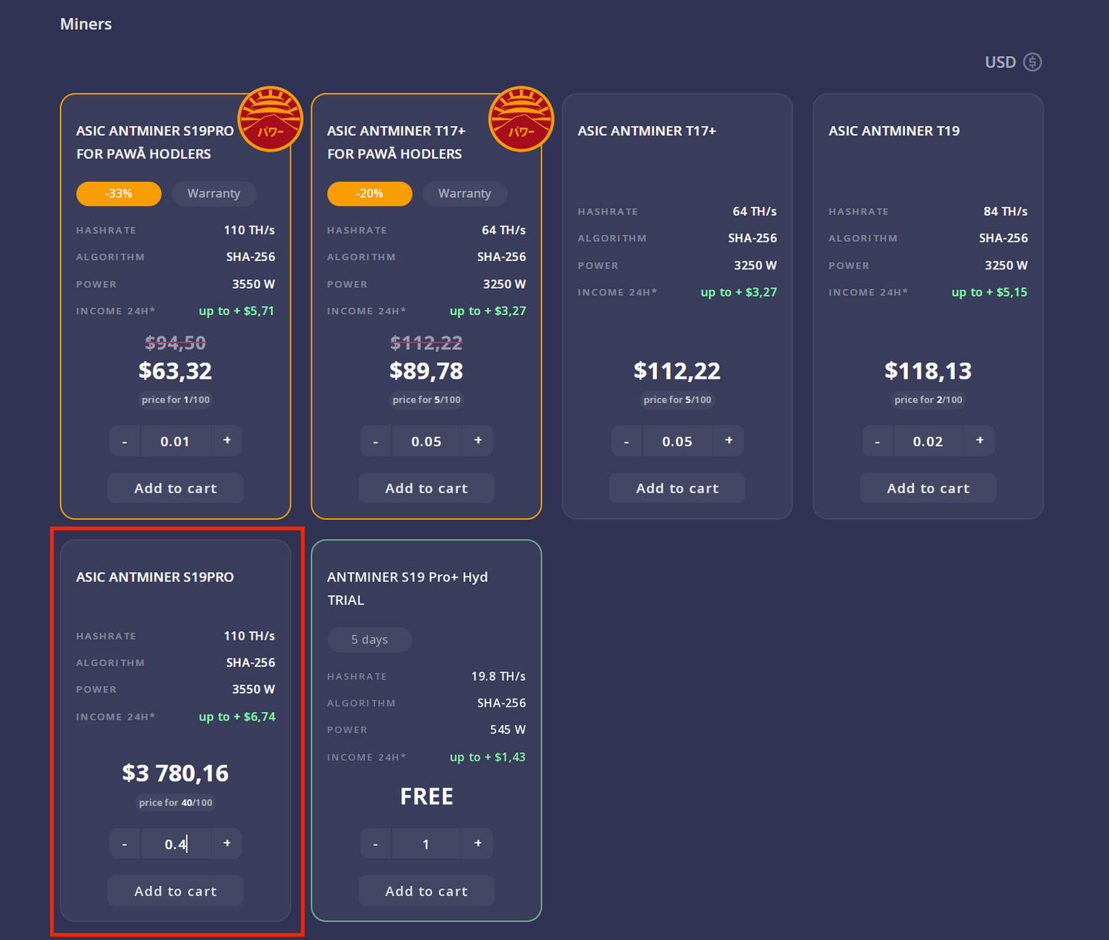Image resolution: width=1109 pixels, height=940 pixels.
Task: Add the $112,22 Antminer T17+ to cart
Action: coord(677,487)
